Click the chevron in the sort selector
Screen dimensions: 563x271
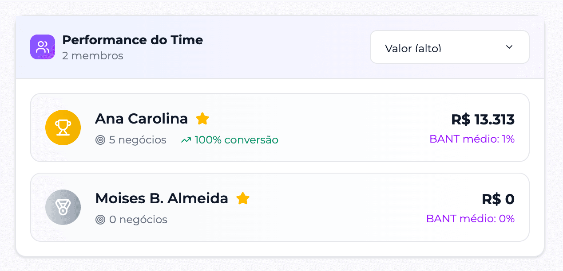(x=509, y=46)
